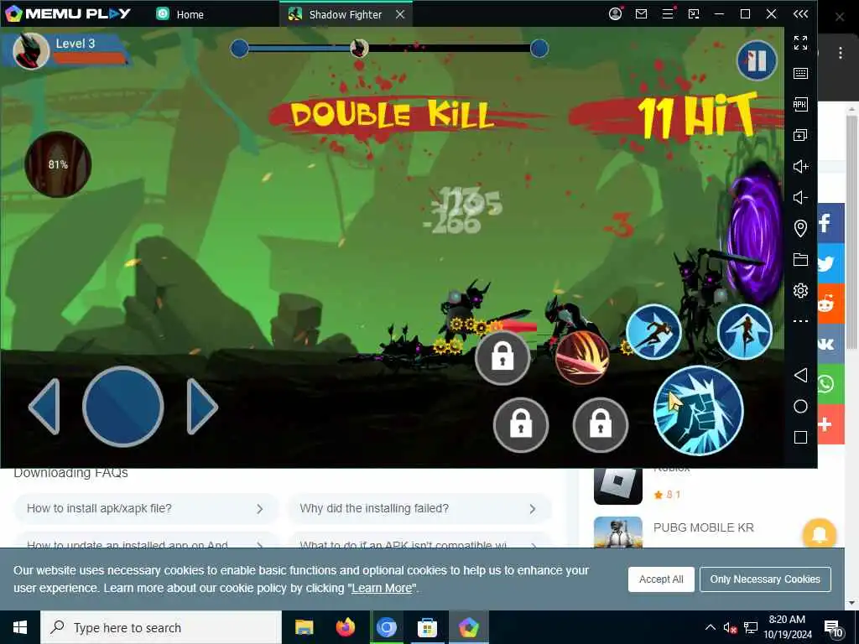Screen dimensions: 859x644
Task: Decrease emulator volume
Action: tap(800, 197)
